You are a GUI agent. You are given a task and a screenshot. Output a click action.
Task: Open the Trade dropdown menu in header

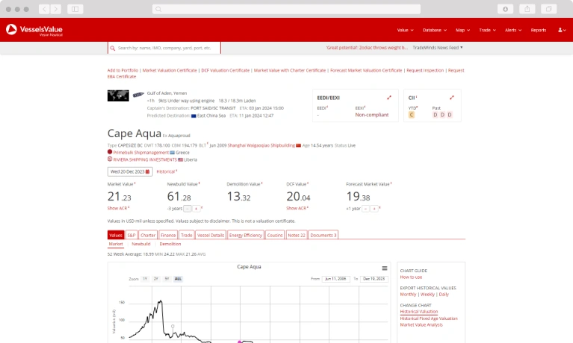coord(488,30)
